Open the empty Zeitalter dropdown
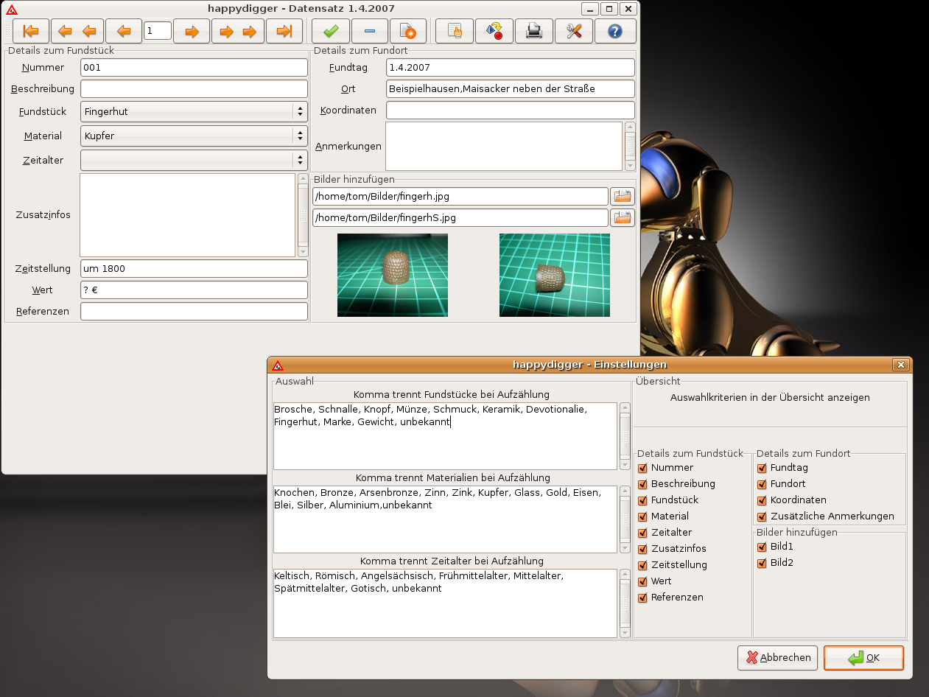This screenshot has height=697, width=929. pyautogui.click(x=194, y=160)
